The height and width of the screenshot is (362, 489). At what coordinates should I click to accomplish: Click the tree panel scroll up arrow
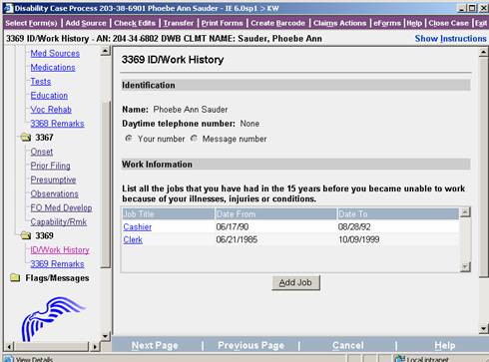[x=105, y=51]
